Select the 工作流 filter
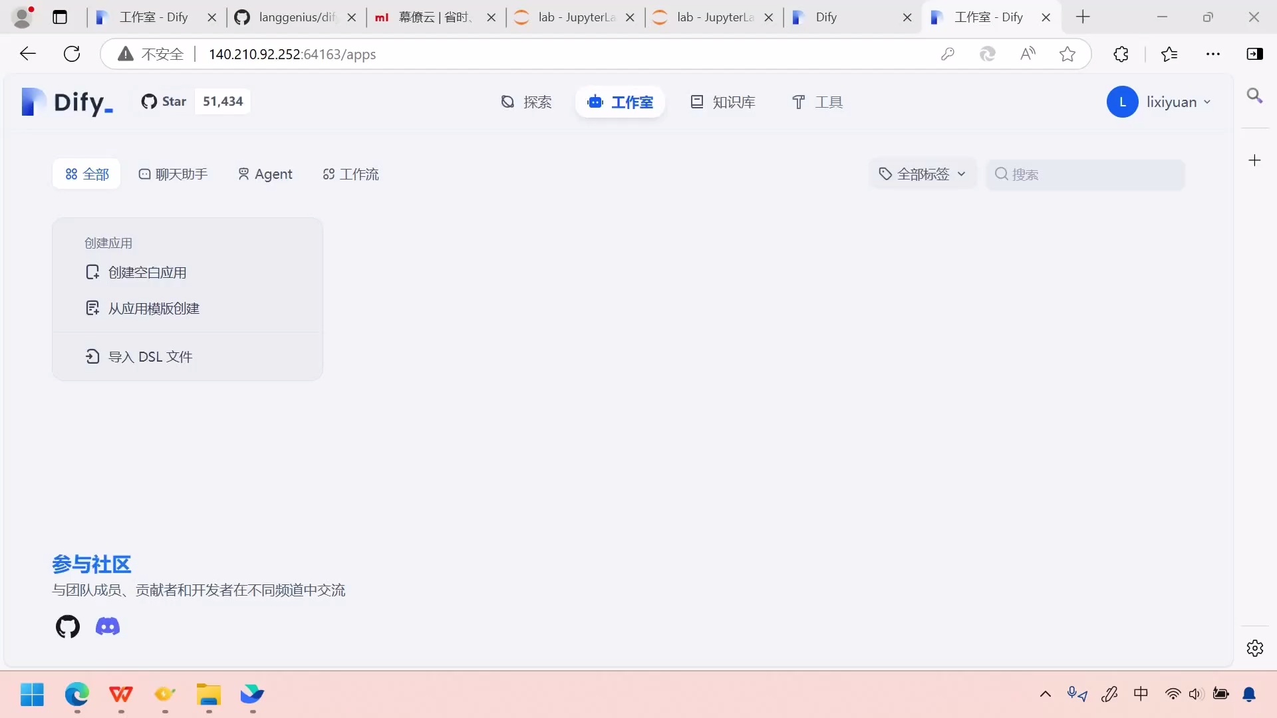The image size is (1277, 718). coord(351,174)
